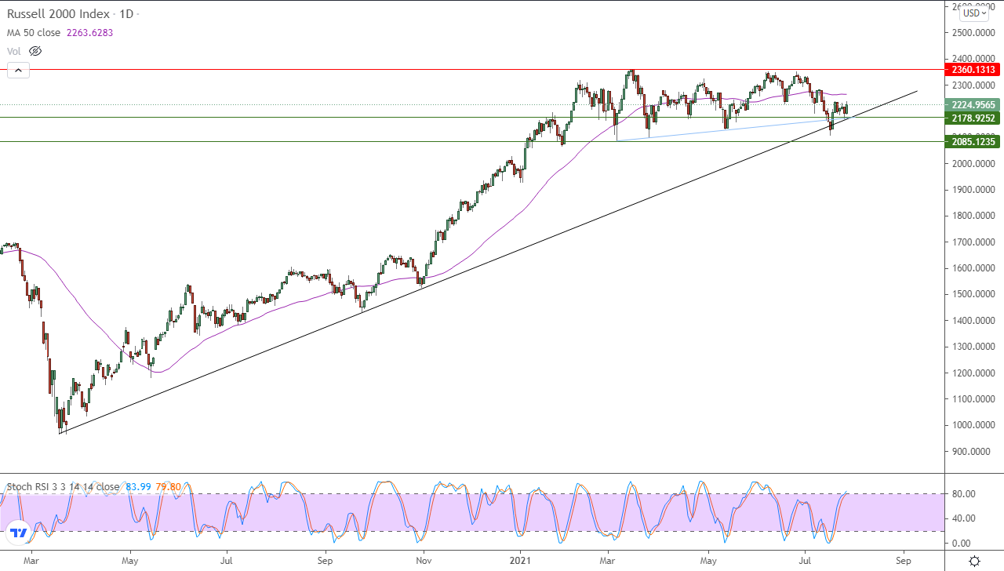The height and width of the screenshot is (571, 1004).
Task: Select the green 2085.1235 price label
Action: (x=971, y=142)
